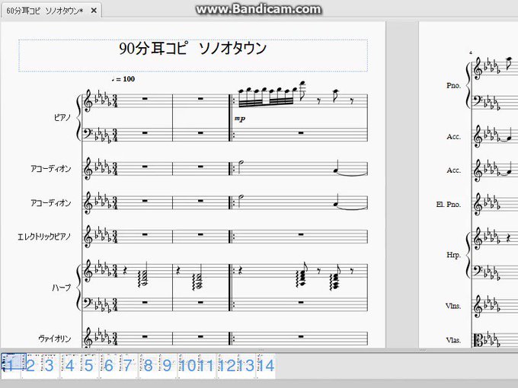The height and width of the screenshot is (388, 518).
Task: Select the piano treble clef on page one
Action: coord(88,101)
